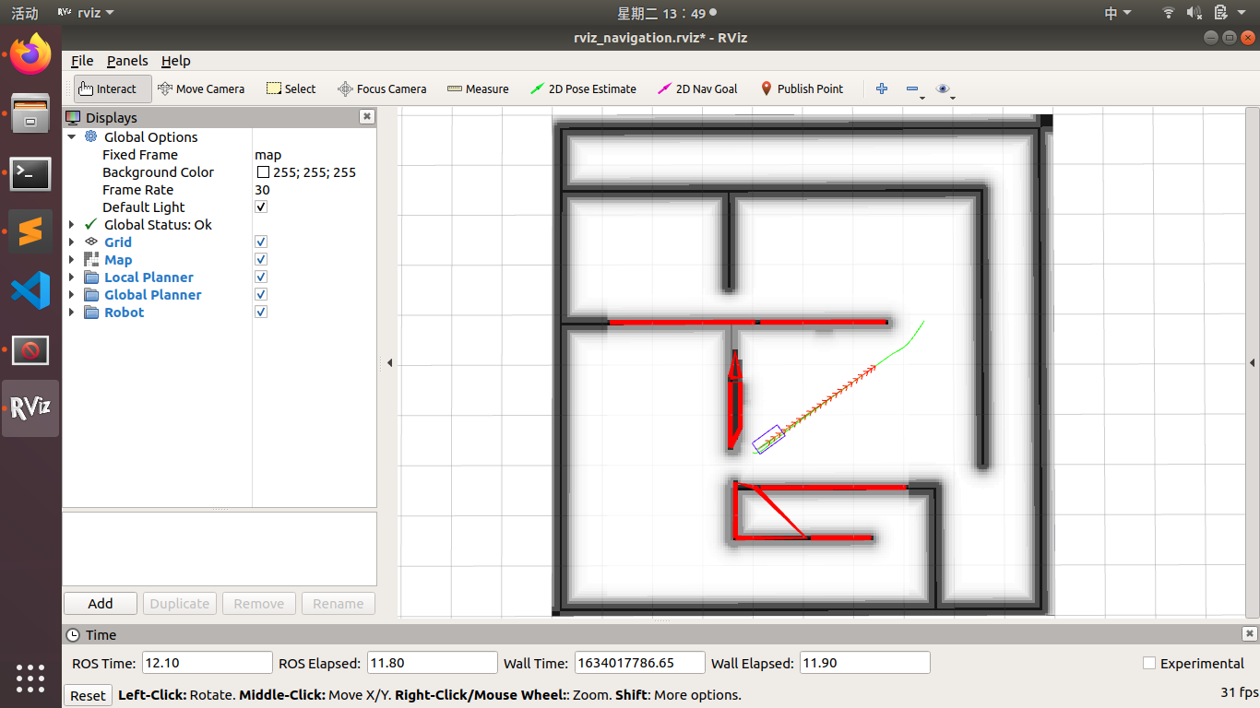Select the Measure tool
Viewport: 1260px width, 708px height.
(x=478, y=88)
